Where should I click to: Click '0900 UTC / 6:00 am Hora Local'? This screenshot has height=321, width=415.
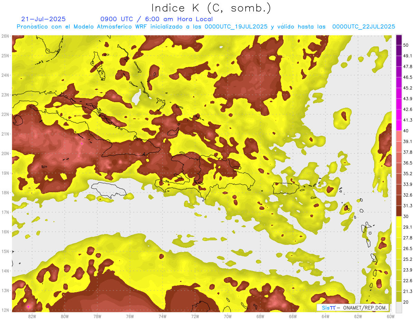(156, 19)
